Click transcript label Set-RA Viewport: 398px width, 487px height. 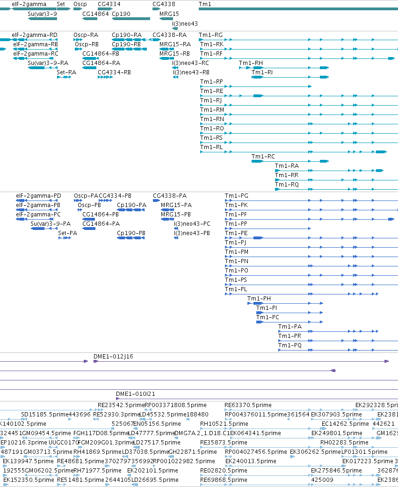point(66,72)
